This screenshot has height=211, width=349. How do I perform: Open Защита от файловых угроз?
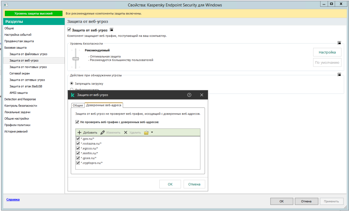[x=28, y=54]
